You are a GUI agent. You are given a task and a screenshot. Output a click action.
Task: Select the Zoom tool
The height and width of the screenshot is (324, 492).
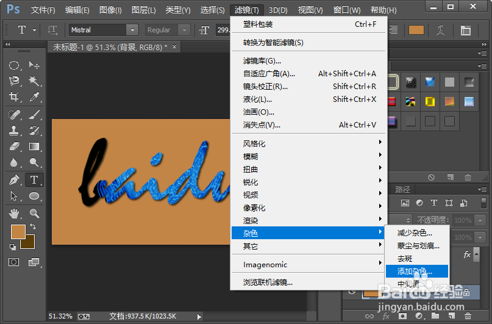click(x=34, y=214)
